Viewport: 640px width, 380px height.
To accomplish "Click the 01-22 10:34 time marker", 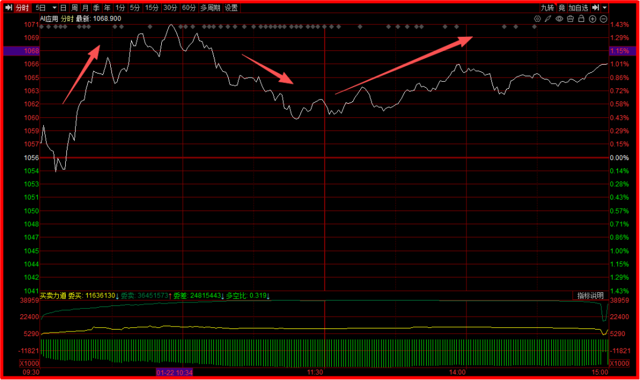I will (175, 372).
